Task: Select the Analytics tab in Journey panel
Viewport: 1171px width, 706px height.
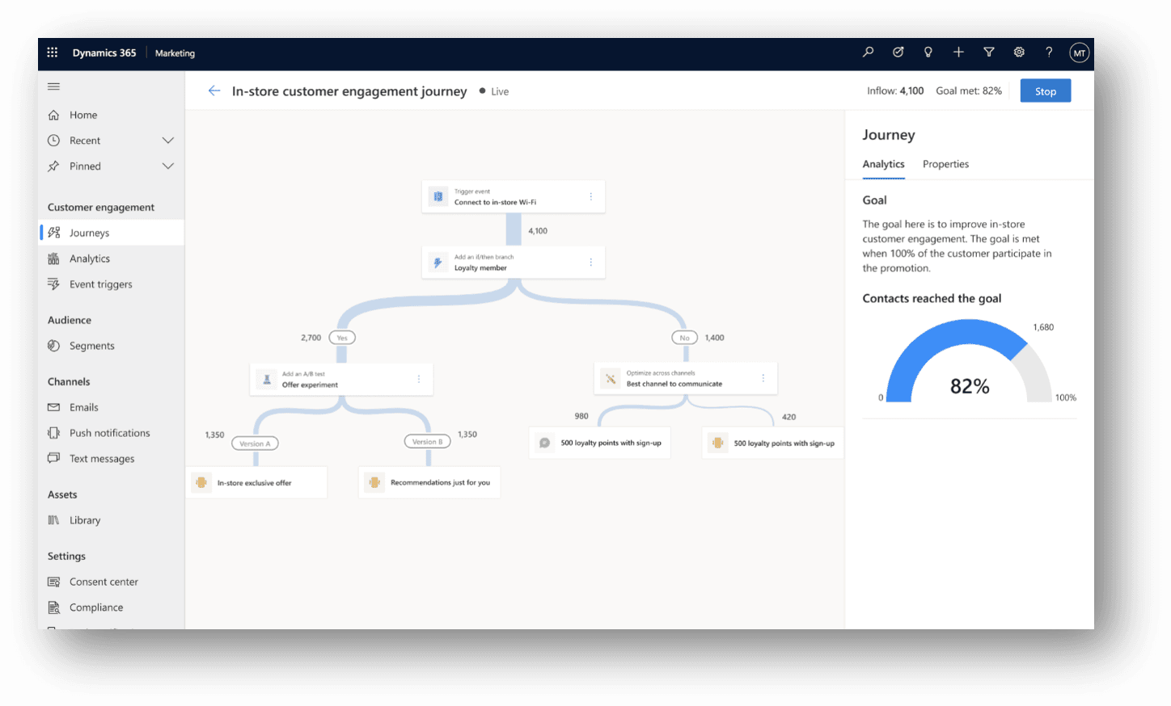Action: [x=883, y=164]
